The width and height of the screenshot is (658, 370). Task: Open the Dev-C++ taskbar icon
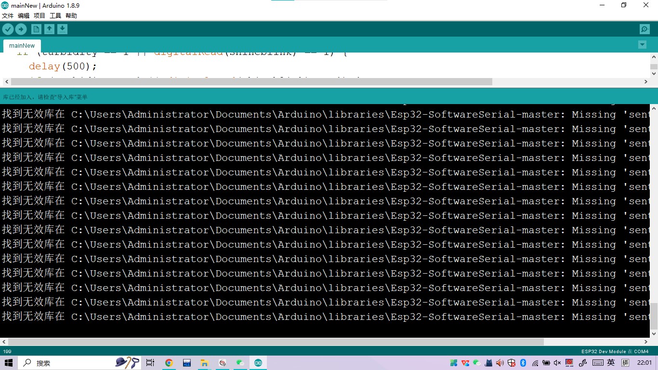(x=187, y=363)
